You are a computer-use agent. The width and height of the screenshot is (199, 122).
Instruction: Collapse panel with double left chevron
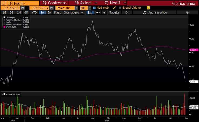[127, 12]
